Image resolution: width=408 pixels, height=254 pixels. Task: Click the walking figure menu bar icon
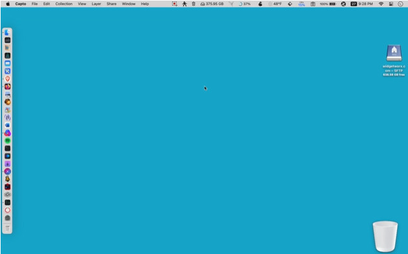click(184, 4)
